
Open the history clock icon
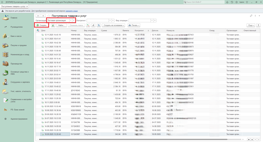pos(232,2)
